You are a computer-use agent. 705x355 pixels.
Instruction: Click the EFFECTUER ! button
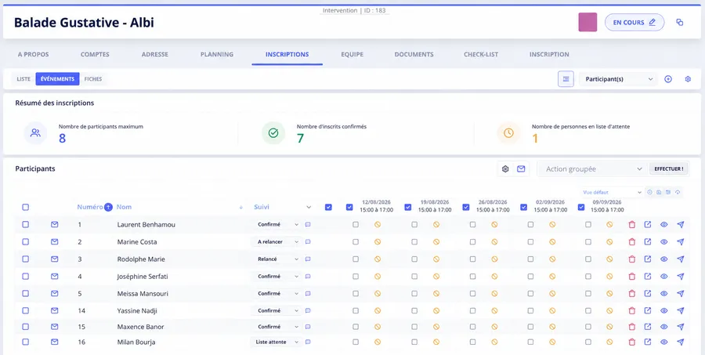pos(669,169)
